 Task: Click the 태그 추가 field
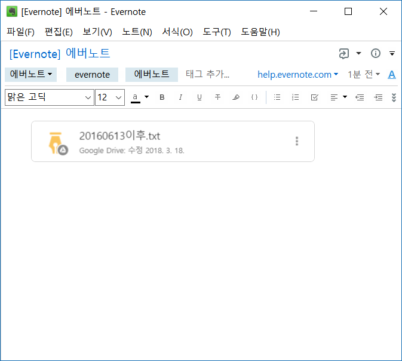(x=207, y=74)
